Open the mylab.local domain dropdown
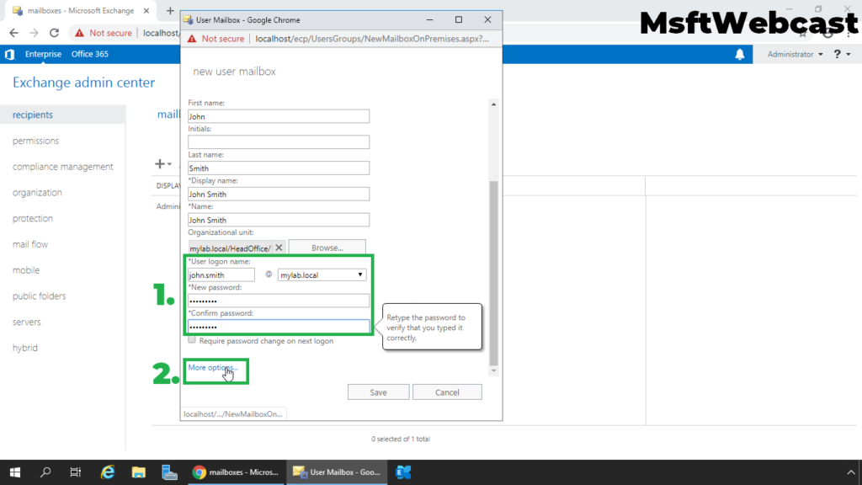This screenshot has height=485, width=862. click(322, 274)
